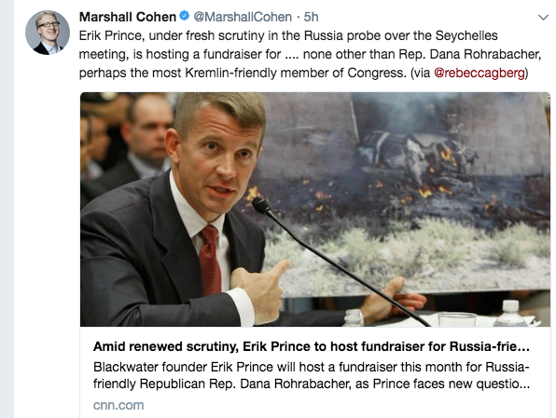Visit the @MarshallCohen handle

[x=243, y=17]
